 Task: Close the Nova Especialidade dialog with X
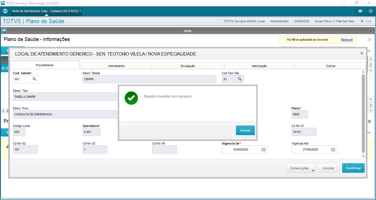click(362, 53)
